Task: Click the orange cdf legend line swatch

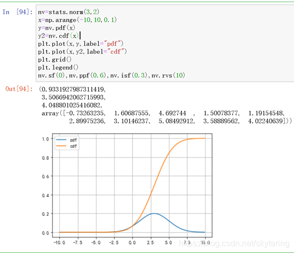Action: pyautogui.click(x=62, y=146)
